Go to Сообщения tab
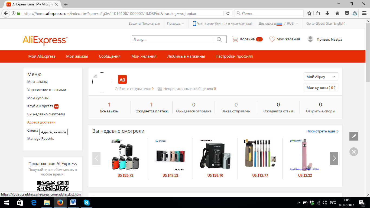This screenshot has height=208, width=370. [109, 56]
